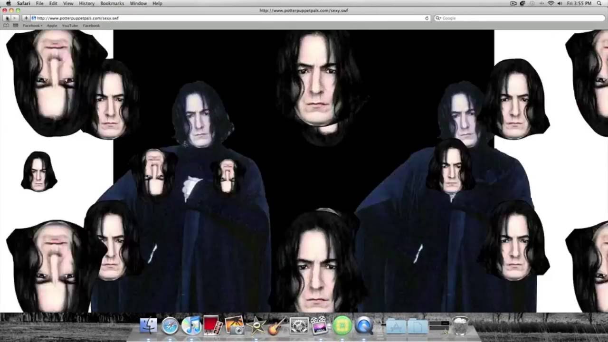
Task: Launch QuickTime Player from the Dock
Action: tap(364, 325)
